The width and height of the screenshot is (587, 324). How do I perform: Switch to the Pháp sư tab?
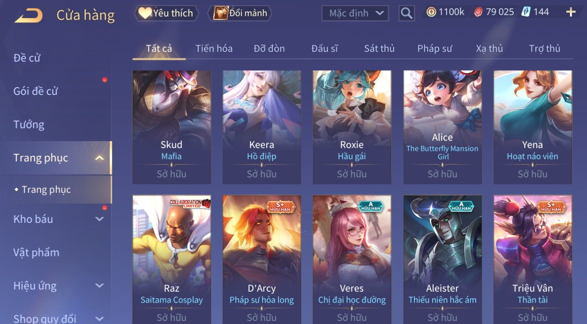point(435,49)
